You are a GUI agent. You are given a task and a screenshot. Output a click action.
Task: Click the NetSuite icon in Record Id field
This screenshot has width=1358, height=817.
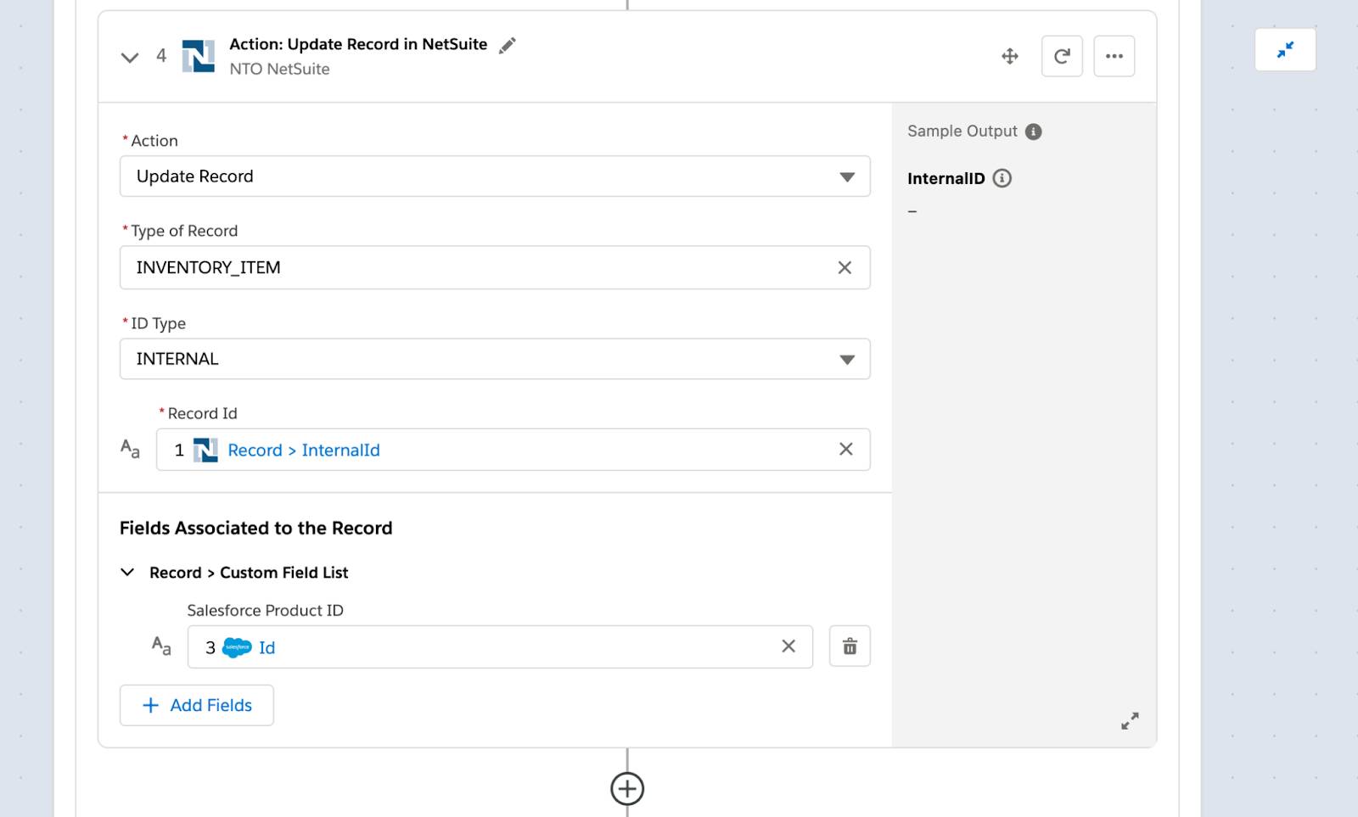[205, 450]
